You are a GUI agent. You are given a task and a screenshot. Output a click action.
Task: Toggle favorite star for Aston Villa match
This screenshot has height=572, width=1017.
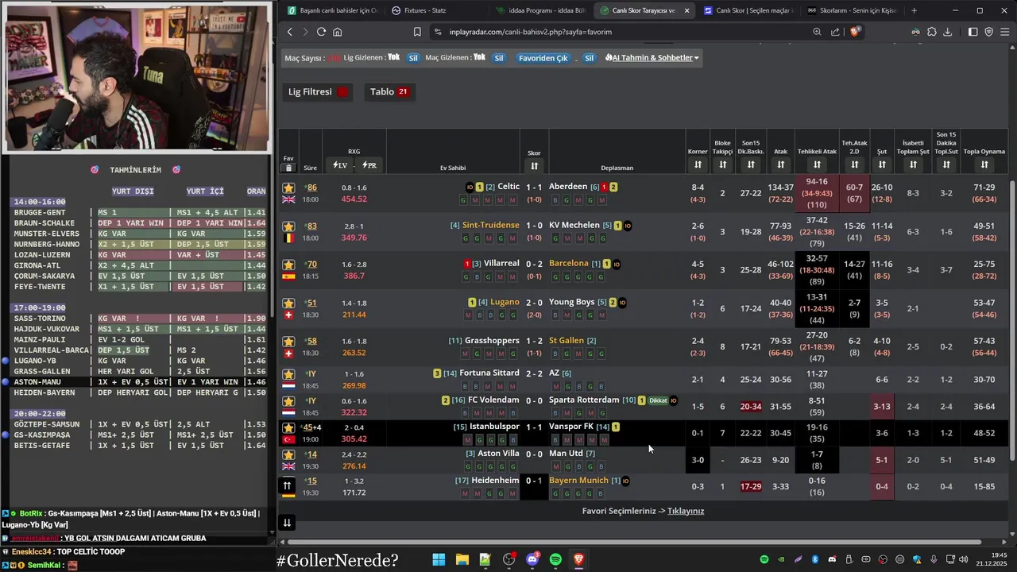[x=288, y=455]
